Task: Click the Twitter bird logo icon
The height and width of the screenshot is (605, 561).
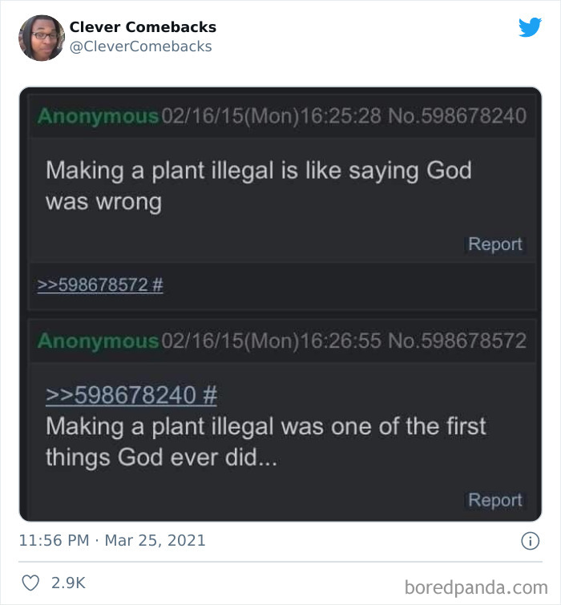Action: click(x=530, y=27)
